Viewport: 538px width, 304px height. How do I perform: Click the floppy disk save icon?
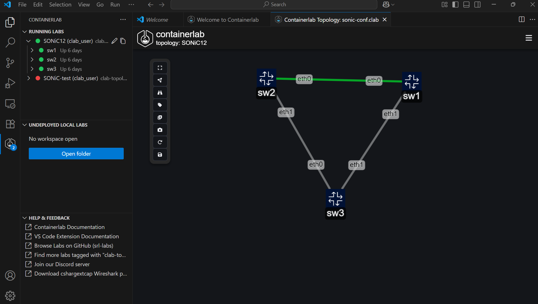160,155
